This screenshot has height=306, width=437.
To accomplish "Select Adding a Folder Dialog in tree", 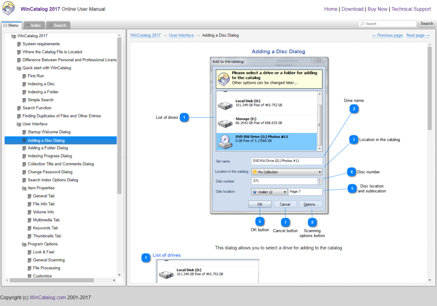I will (x=48, y=148).
